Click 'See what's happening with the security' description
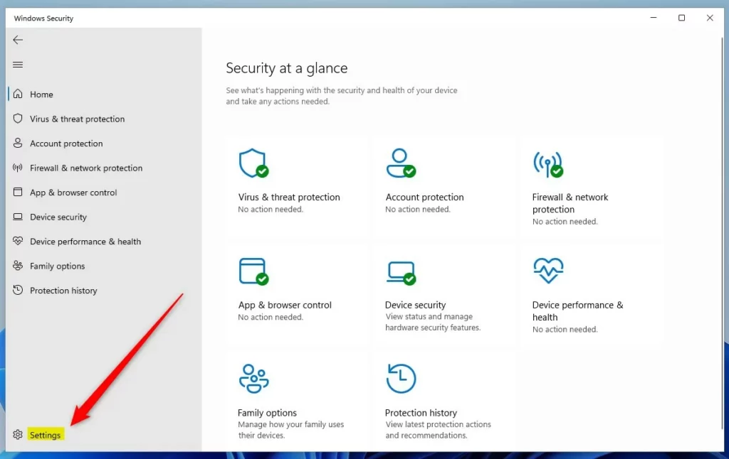This screenshot has height=459, width=729. point(341,96)
